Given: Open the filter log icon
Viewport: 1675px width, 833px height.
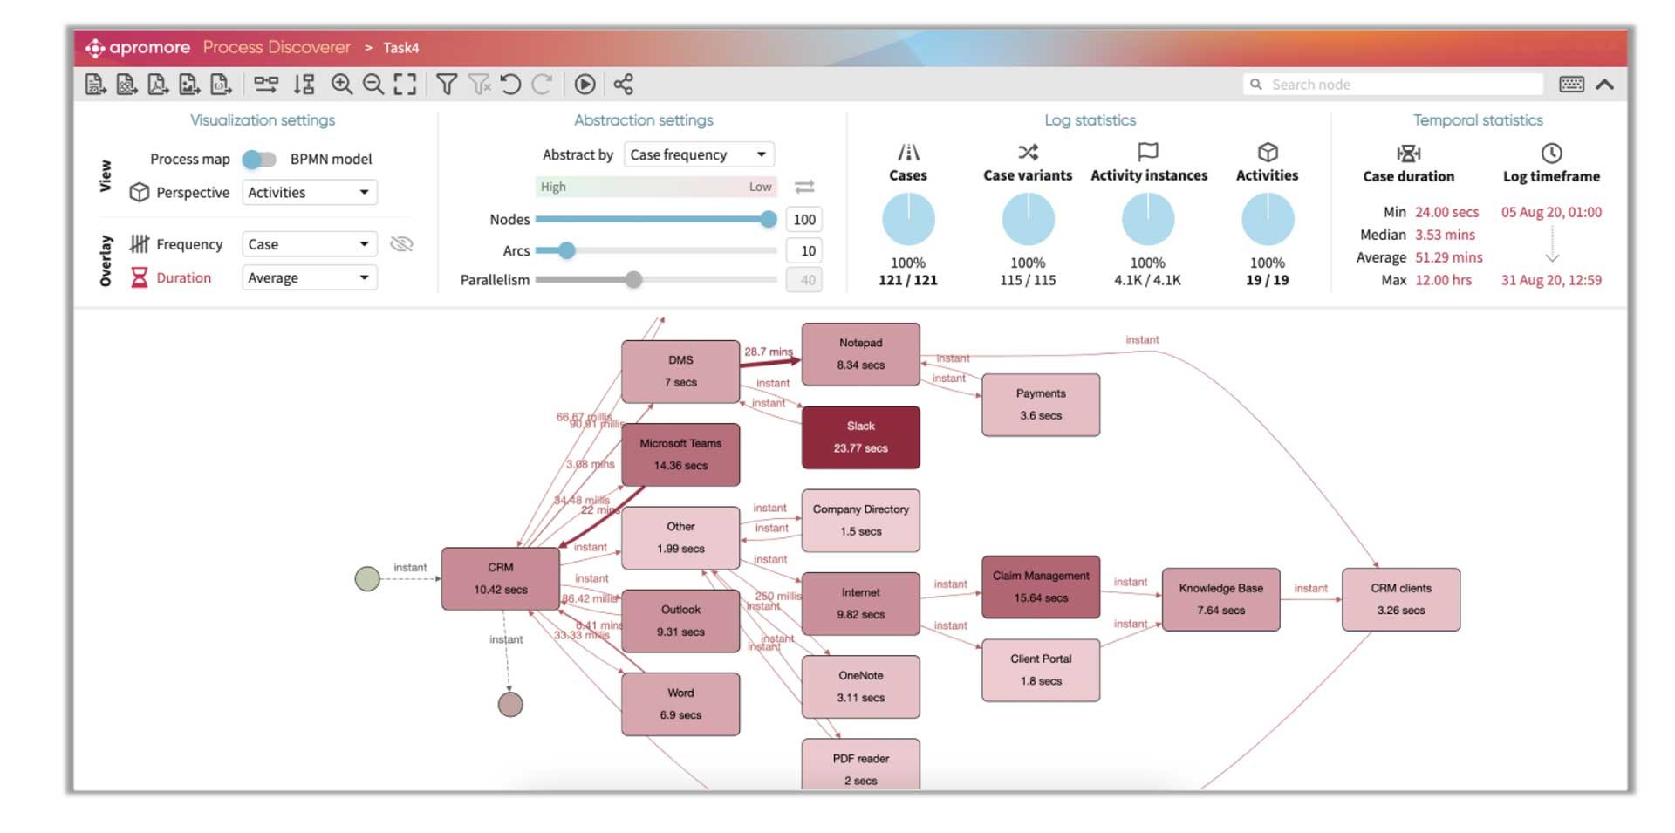Looking at the screenshot, I should click(447, 85).
